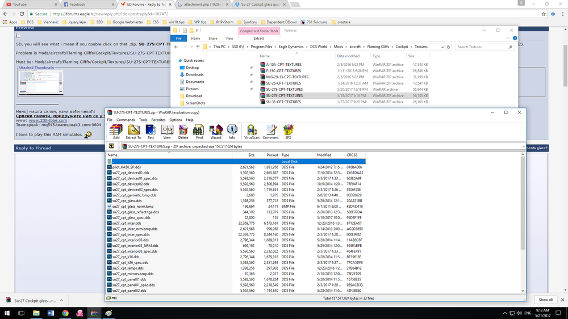Viewport: 568px width, 319px height.
Task: Refresh the Textures folder in Explorer
Action: (x=449, y=47)
